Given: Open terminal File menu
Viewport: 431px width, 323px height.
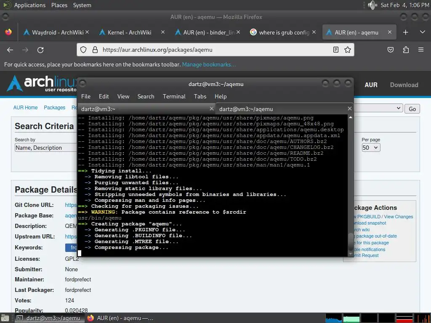Looking at the screenshot, I should (86, 96).
